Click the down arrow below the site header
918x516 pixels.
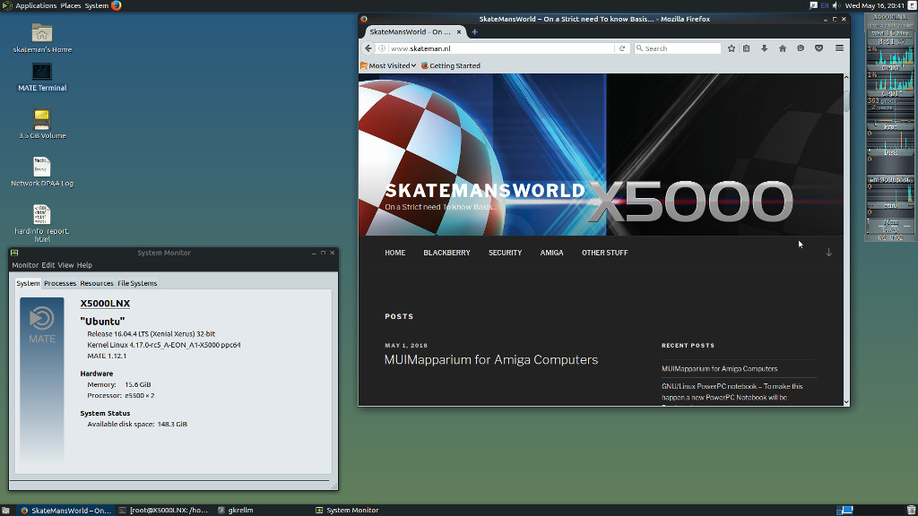tap(829, 252)
